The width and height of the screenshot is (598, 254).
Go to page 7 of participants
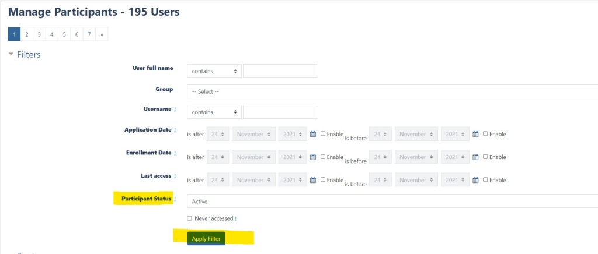tap(89, 34)
